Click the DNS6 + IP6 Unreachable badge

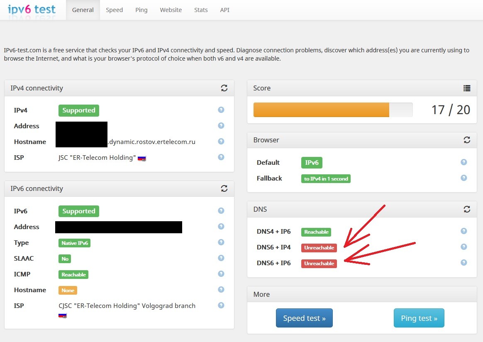coord(319,264)
